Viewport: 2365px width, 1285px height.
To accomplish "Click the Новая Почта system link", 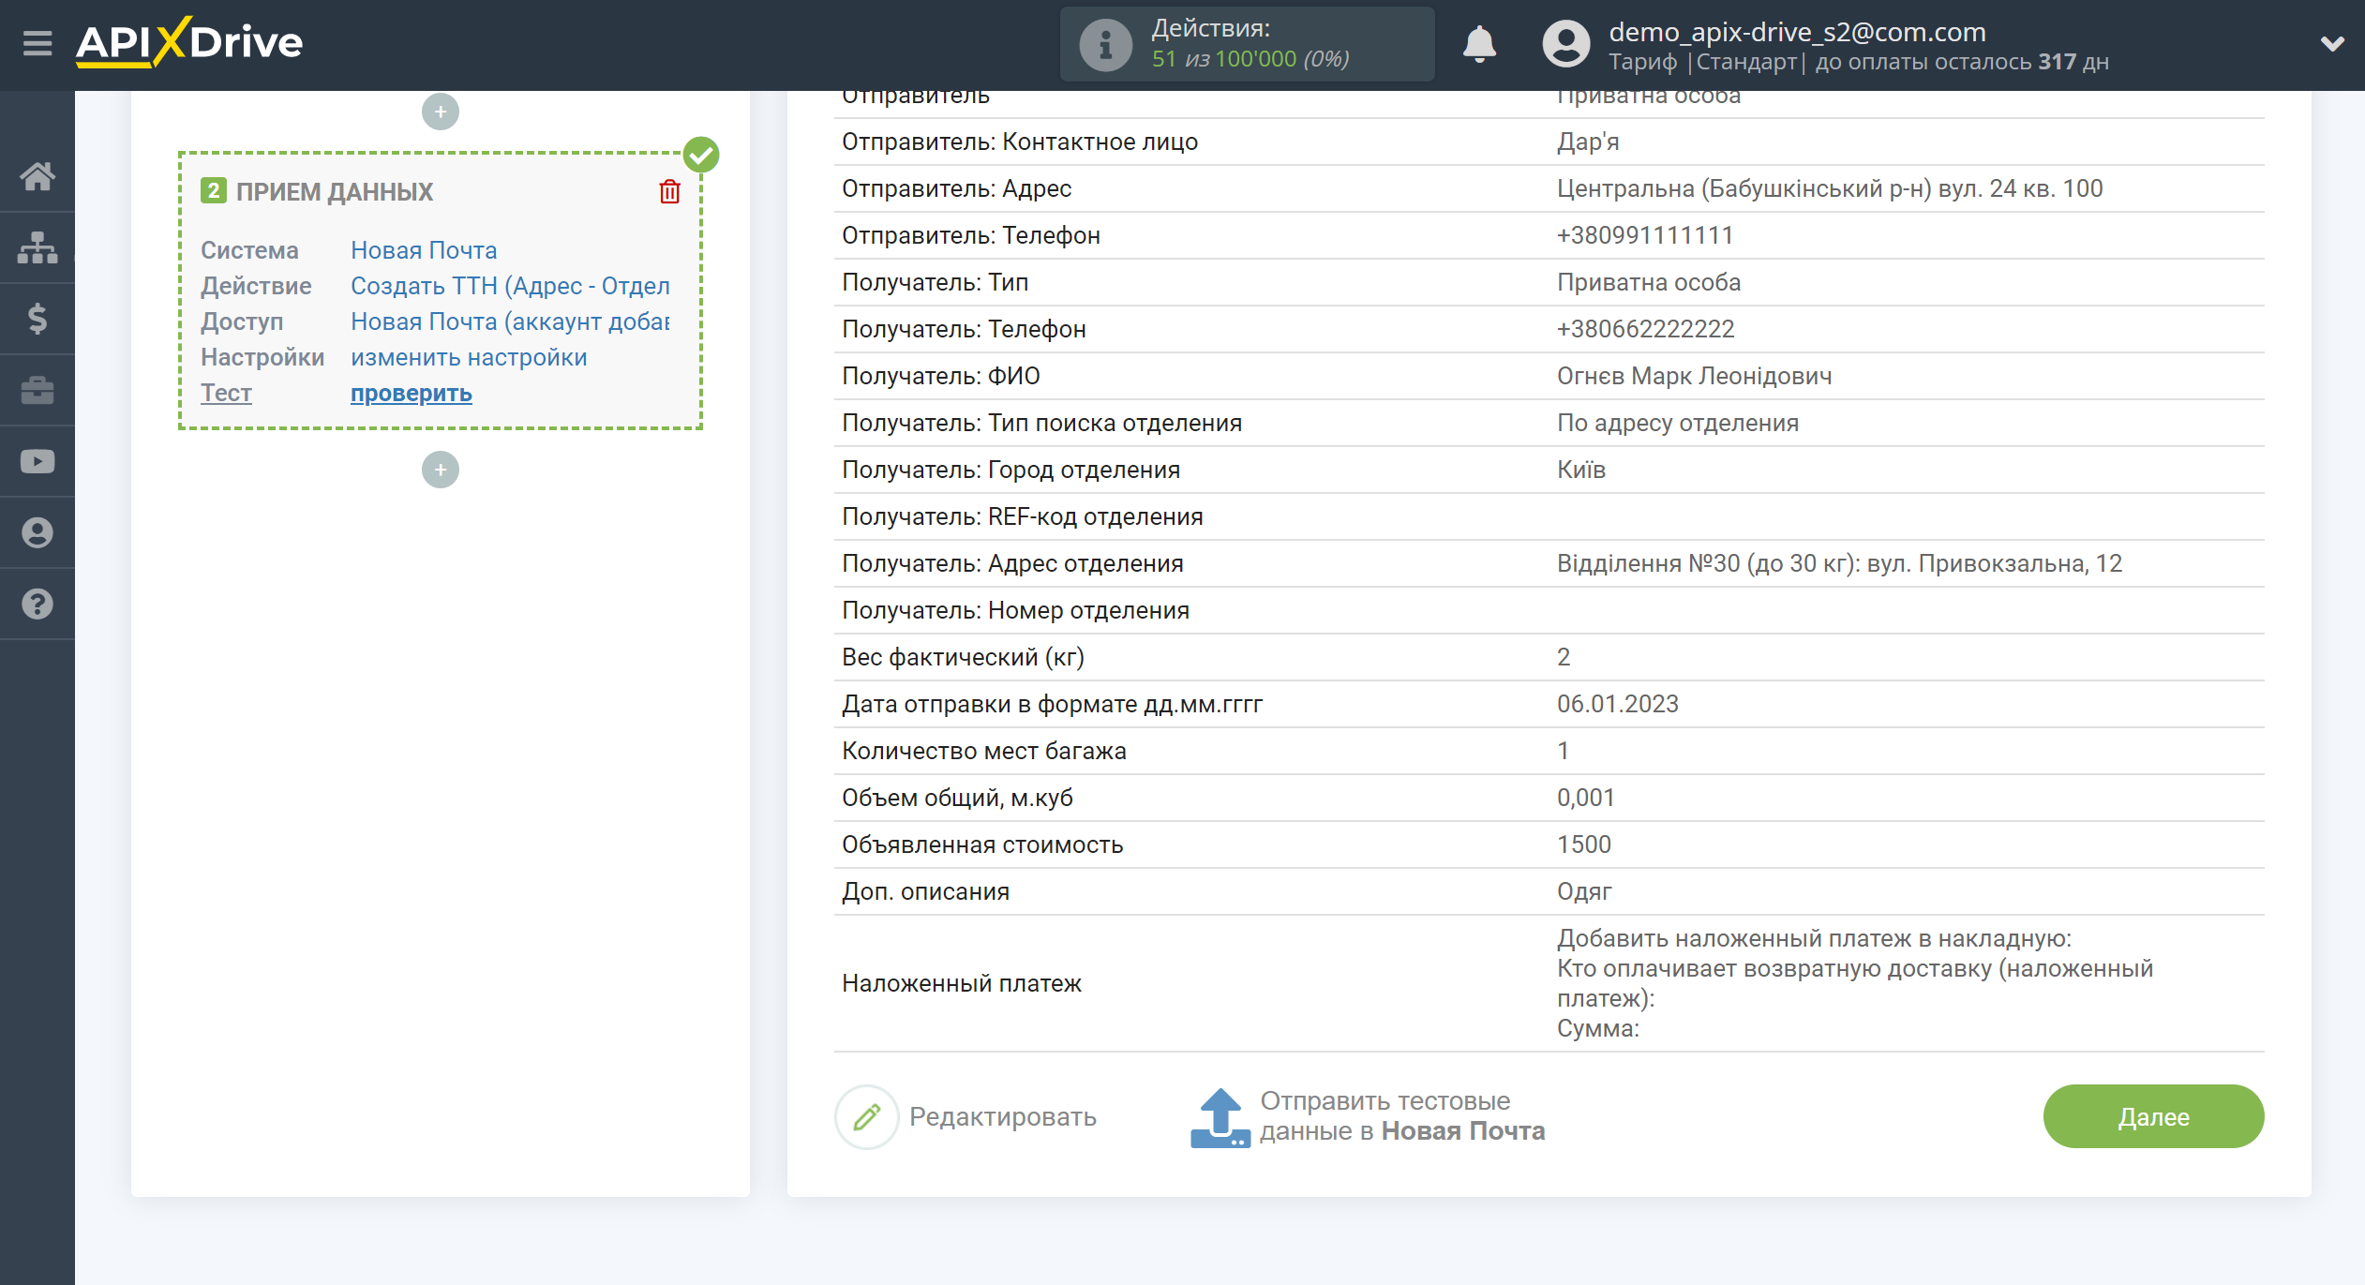I will pyautogui.click(x=424, y=248).
